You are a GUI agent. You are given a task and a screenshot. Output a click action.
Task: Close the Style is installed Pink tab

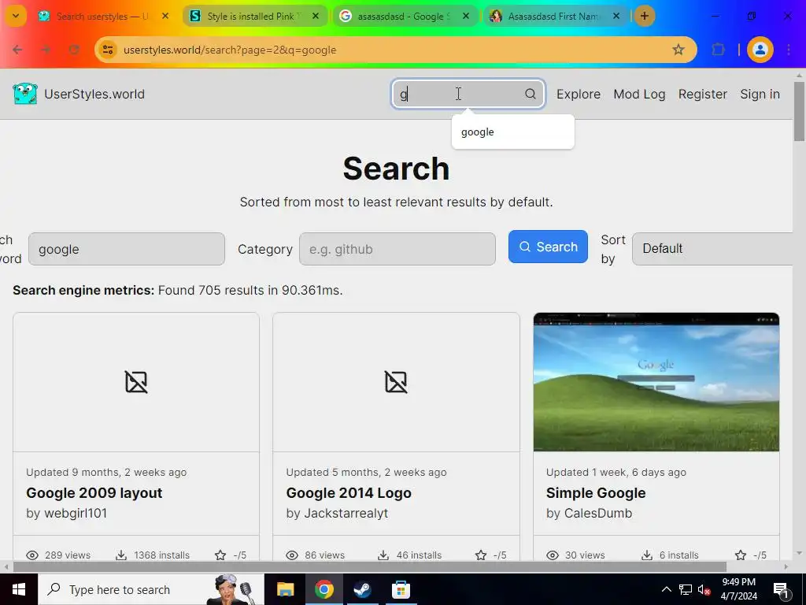[x=316, y=16]
